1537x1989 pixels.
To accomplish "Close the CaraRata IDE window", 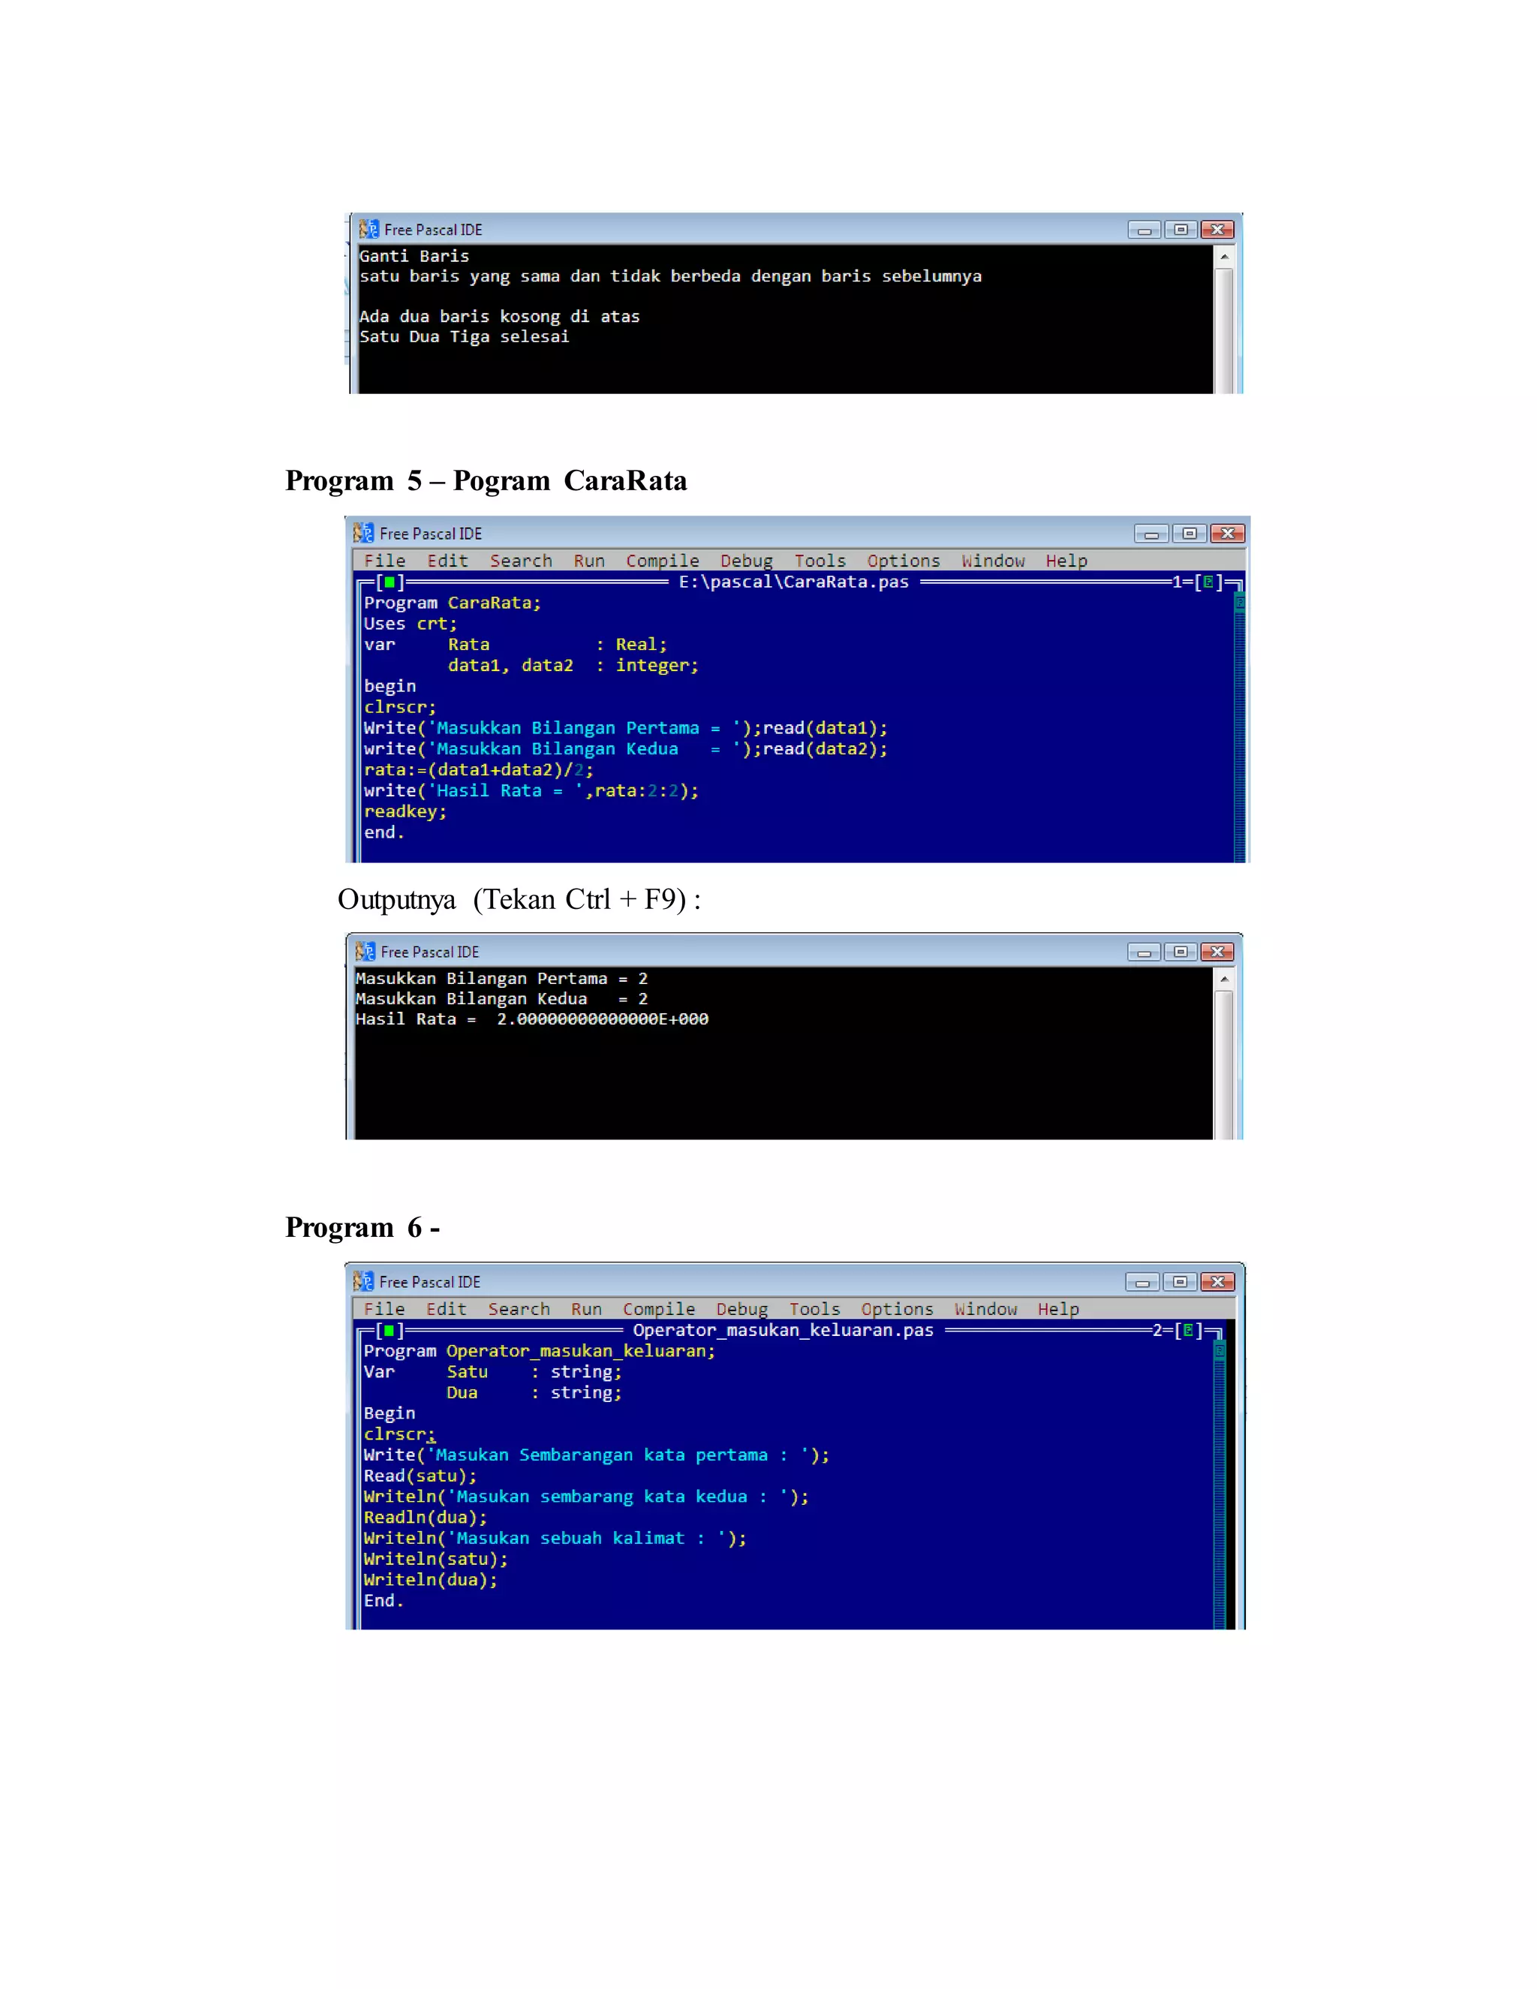I will pos(1227,534).
